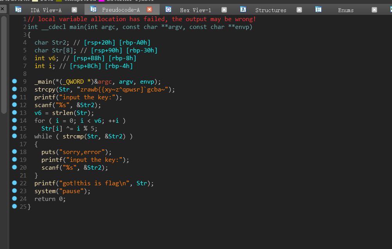Close the Structures tab

click(x=299, y=9)
